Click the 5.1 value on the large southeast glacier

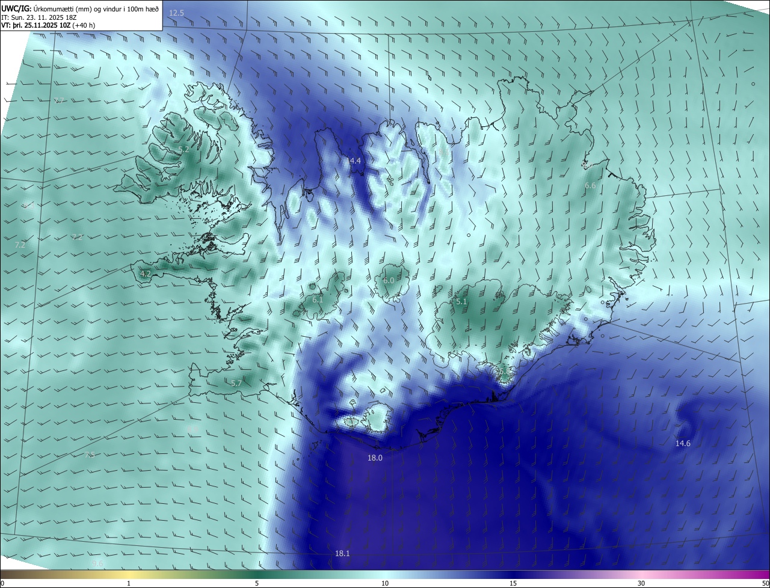pyautogui.click(x=461, y=301)
